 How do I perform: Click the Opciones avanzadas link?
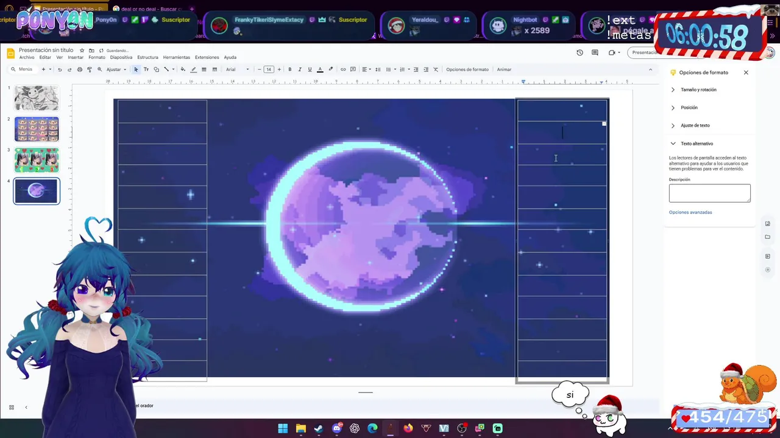(690, 212)
